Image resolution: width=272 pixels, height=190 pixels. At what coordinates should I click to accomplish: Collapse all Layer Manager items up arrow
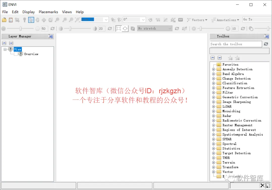(4, 43)
